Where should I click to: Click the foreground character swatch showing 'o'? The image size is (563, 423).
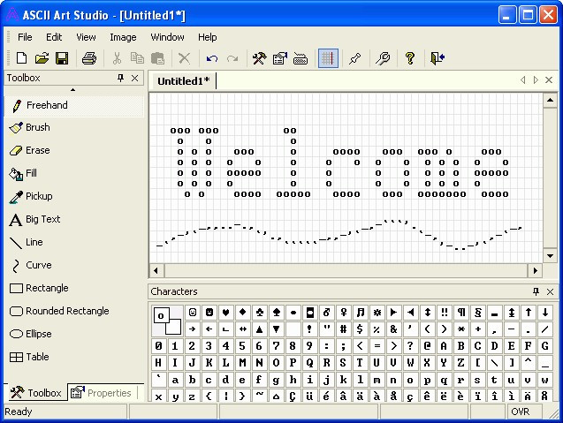pos(161,316)
